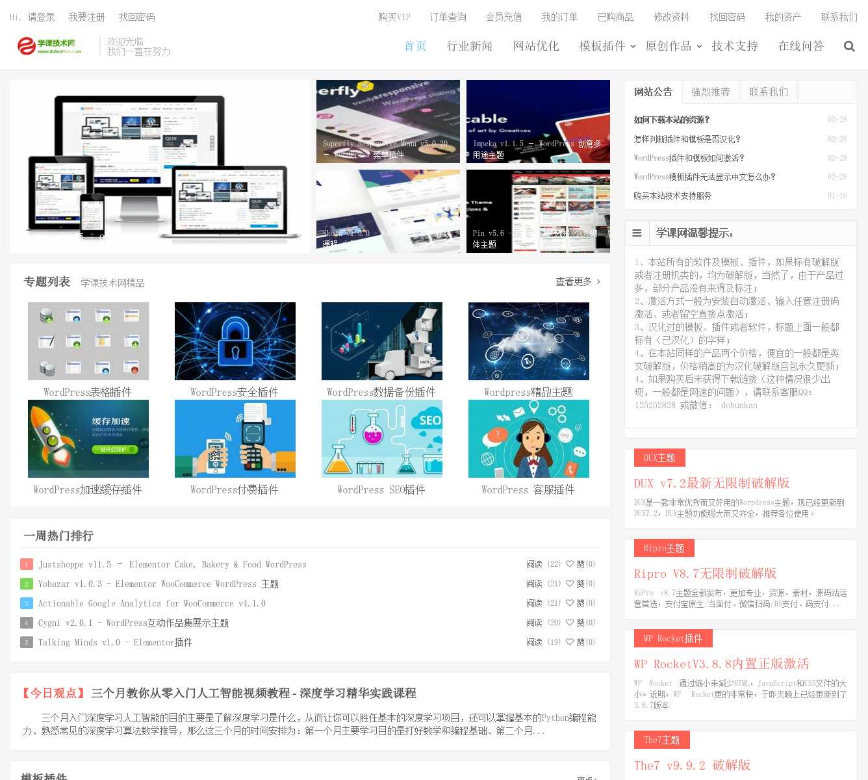Open DUX v7.2最新无限制破解版 article

[711, 483]
